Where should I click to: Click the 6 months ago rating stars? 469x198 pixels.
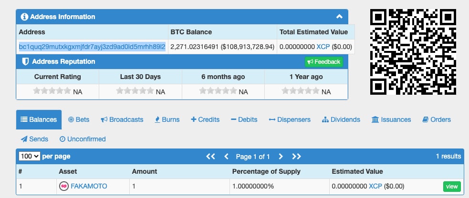(x=218, y=90)
